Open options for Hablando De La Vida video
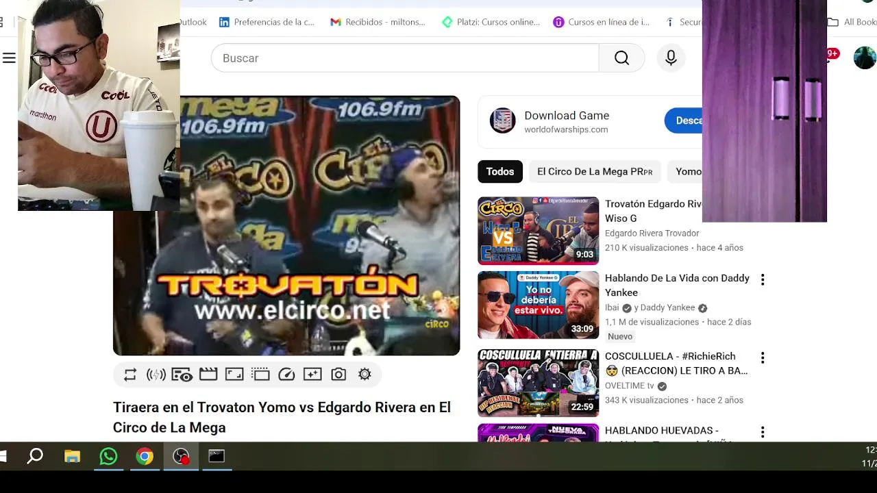This screenshot has height=493, width=877. 763,279
